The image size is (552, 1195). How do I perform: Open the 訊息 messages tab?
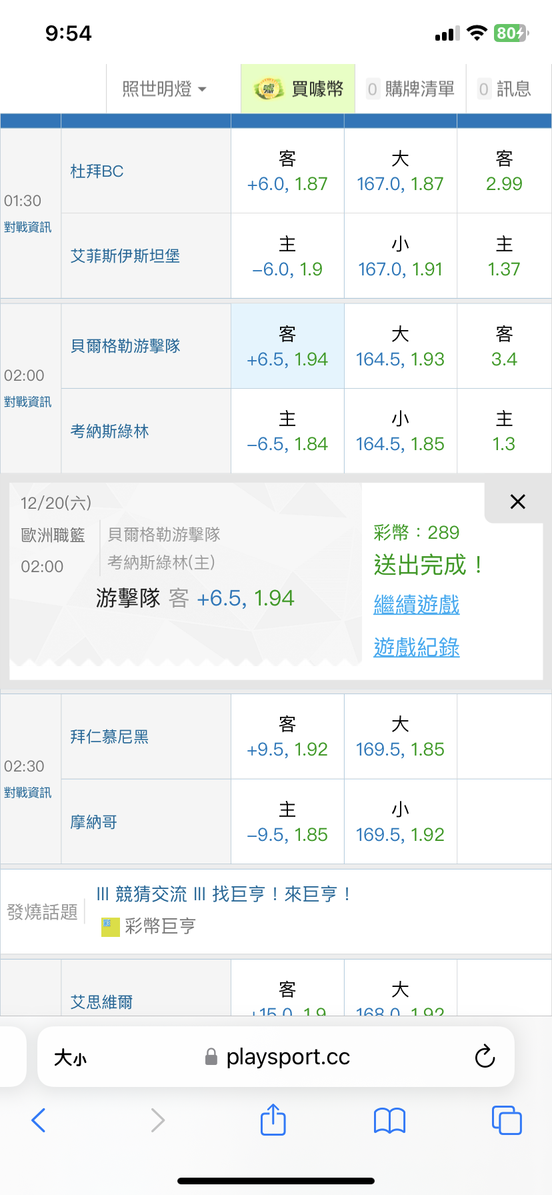pos(505,89)
